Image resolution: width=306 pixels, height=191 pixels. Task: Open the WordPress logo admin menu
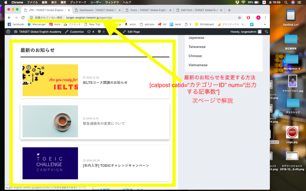[x=8, y=32]
